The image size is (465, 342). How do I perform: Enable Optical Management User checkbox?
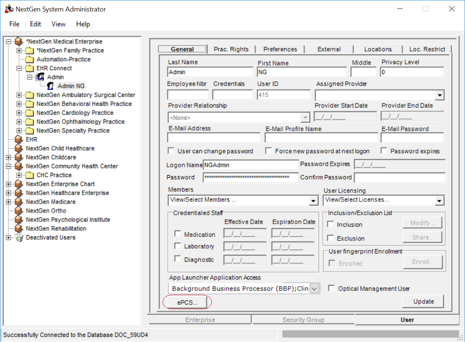pyautogui.click(x=331, y=288)
